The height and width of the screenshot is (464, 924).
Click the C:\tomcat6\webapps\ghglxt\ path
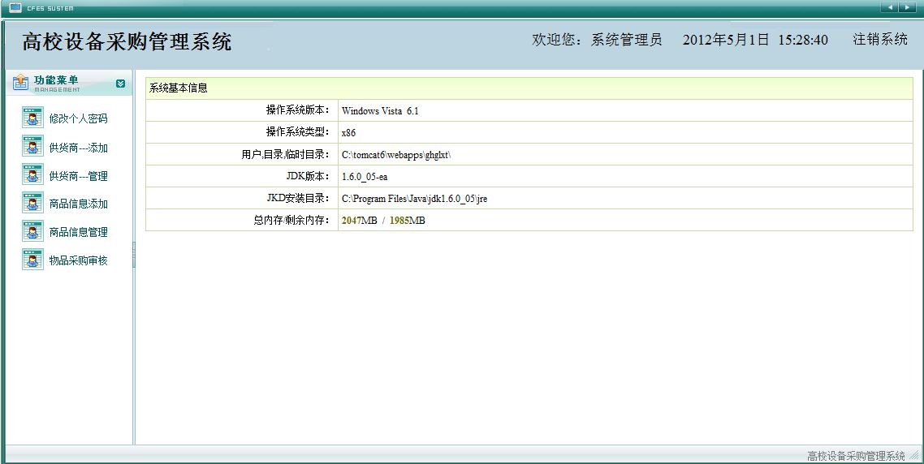click(396, 155)
